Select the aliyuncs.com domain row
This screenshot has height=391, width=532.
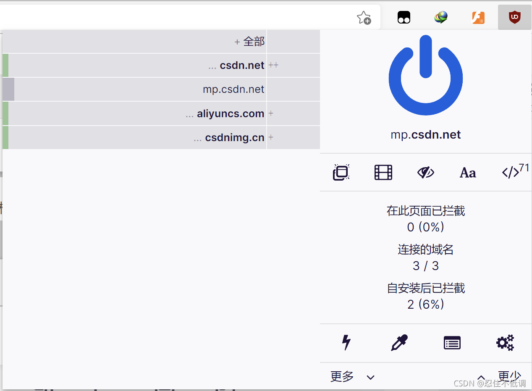pos(134,113)
